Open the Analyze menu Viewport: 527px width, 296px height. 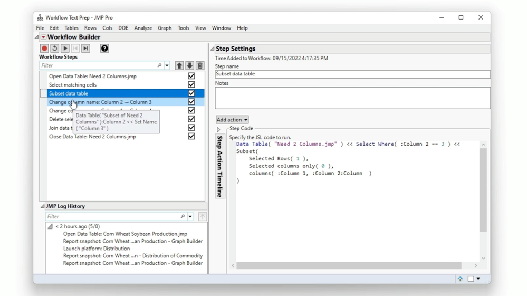[x=142, y=28]
